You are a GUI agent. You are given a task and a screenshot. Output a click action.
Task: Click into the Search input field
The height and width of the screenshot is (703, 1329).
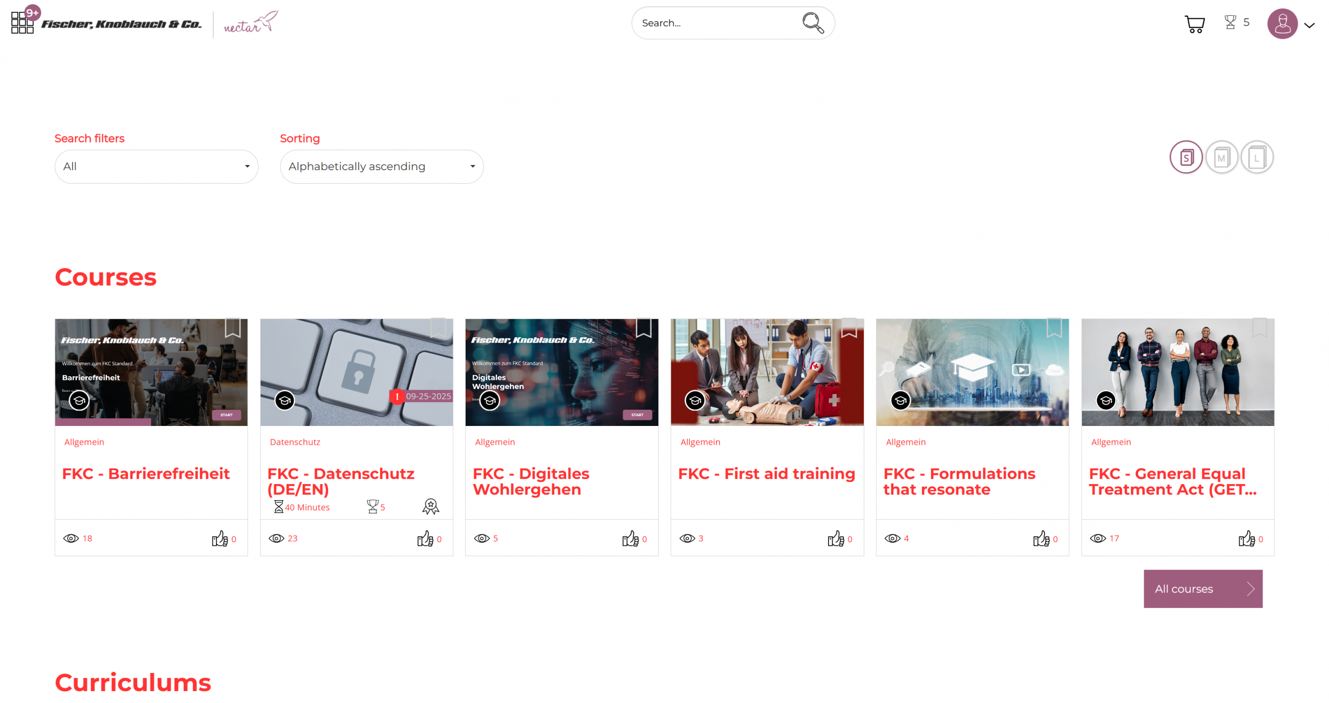click(x=716, y=23)
